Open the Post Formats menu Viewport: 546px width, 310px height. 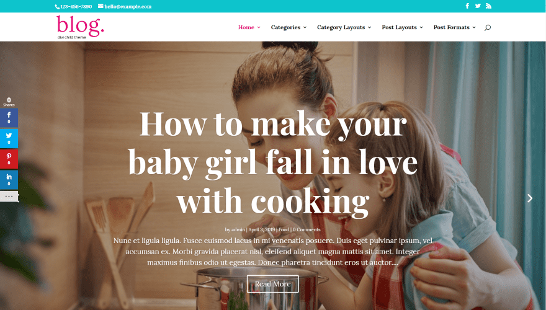[454, 27]
